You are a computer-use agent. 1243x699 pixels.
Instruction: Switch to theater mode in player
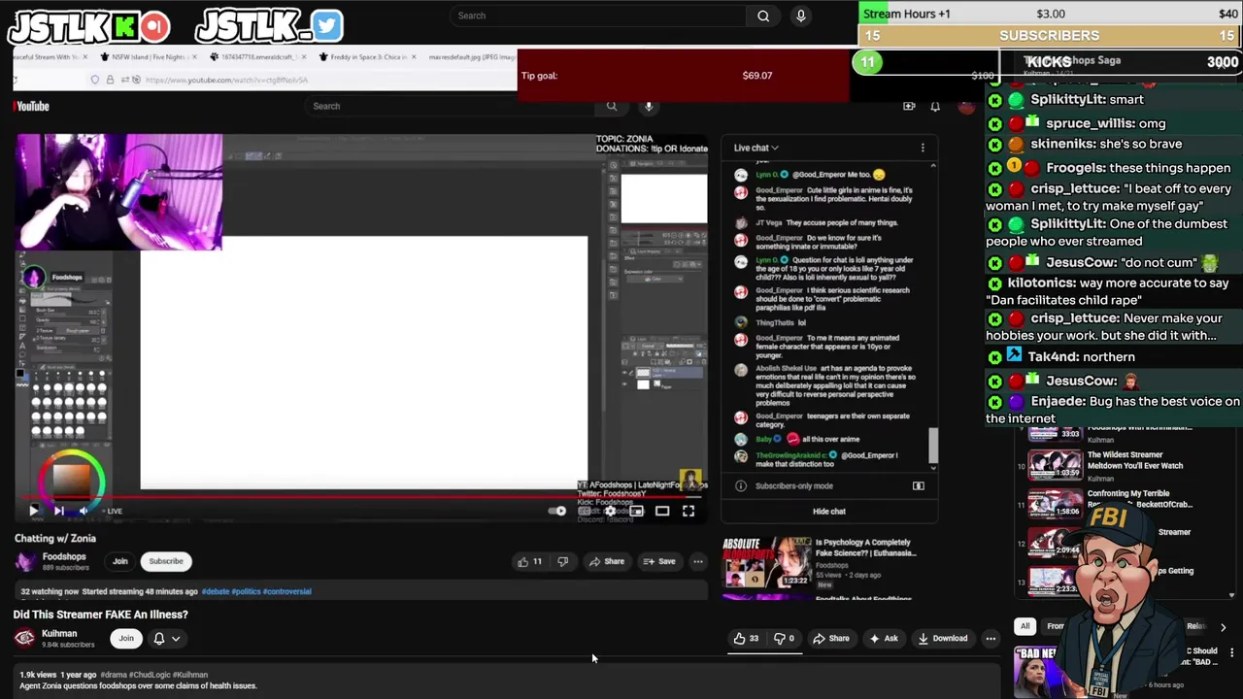pyautogui.click(x=662, y=511)
